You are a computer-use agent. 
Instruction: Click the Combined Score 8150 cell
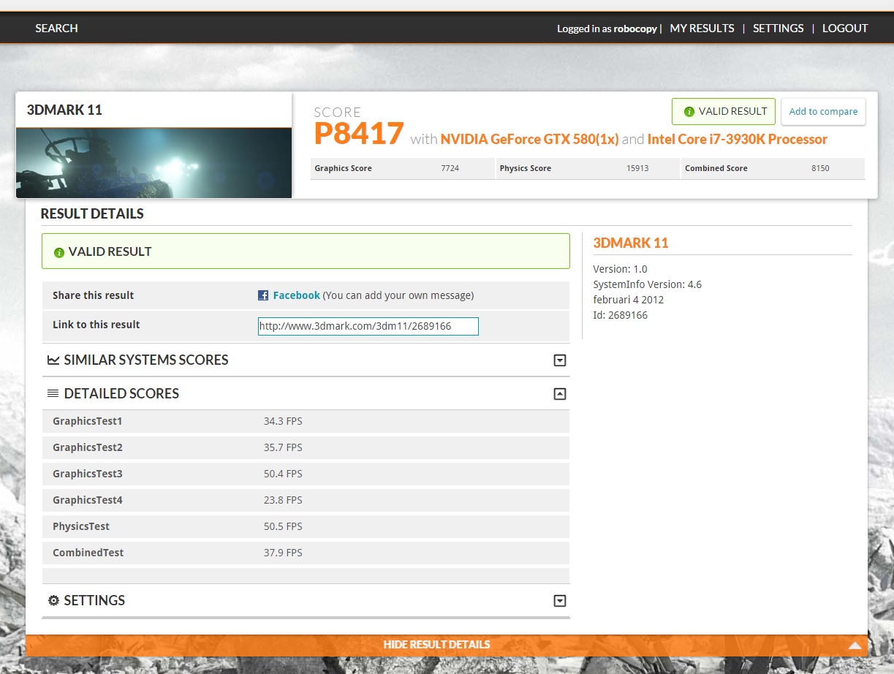[773, 168]
